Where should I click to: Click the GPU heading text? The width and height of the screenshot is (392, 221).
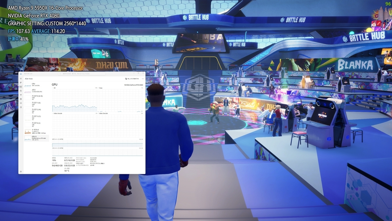pyautogui.click(x=55, y=84)
